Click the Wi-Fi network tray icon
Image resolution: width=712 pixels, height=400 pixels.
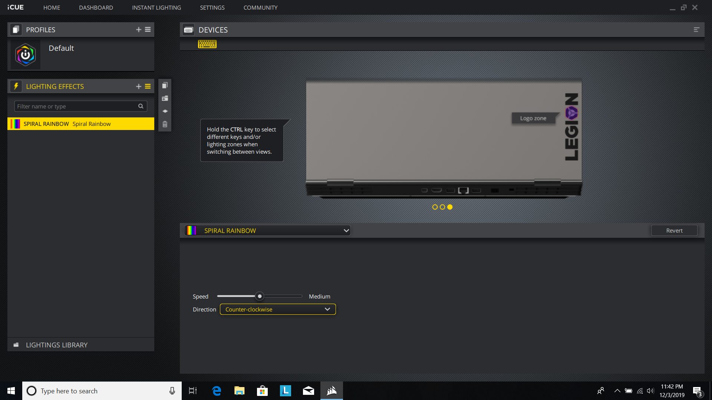point(640,391)
